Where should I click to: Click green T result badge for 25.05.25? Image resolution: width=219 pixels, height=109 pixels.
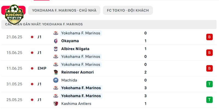[x=209, y=100]
